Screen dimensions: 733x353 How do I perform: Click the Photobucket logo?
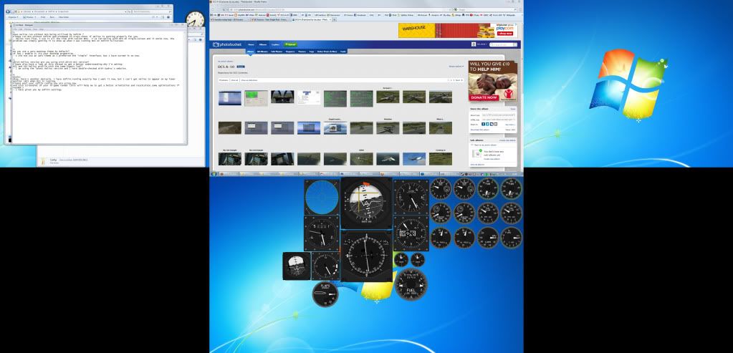(228, 45)
